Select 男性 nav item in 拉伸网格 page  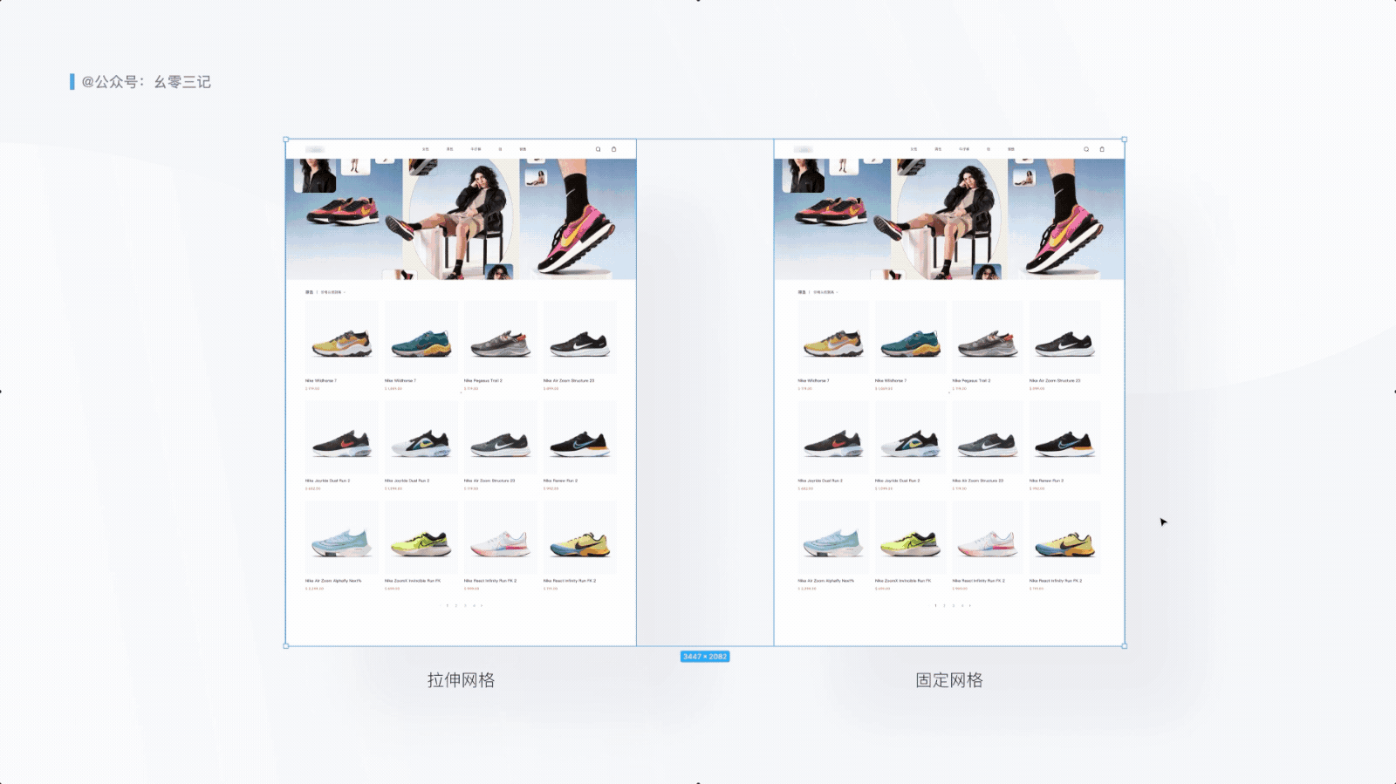tap(450, 149)
